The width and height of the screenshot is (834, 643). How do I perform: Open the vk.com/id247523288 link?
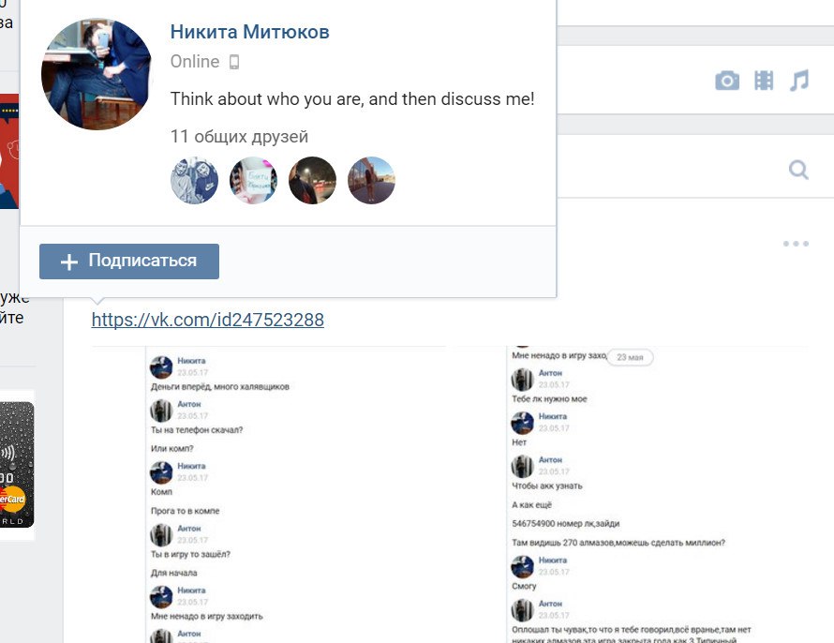coord(207,320)
